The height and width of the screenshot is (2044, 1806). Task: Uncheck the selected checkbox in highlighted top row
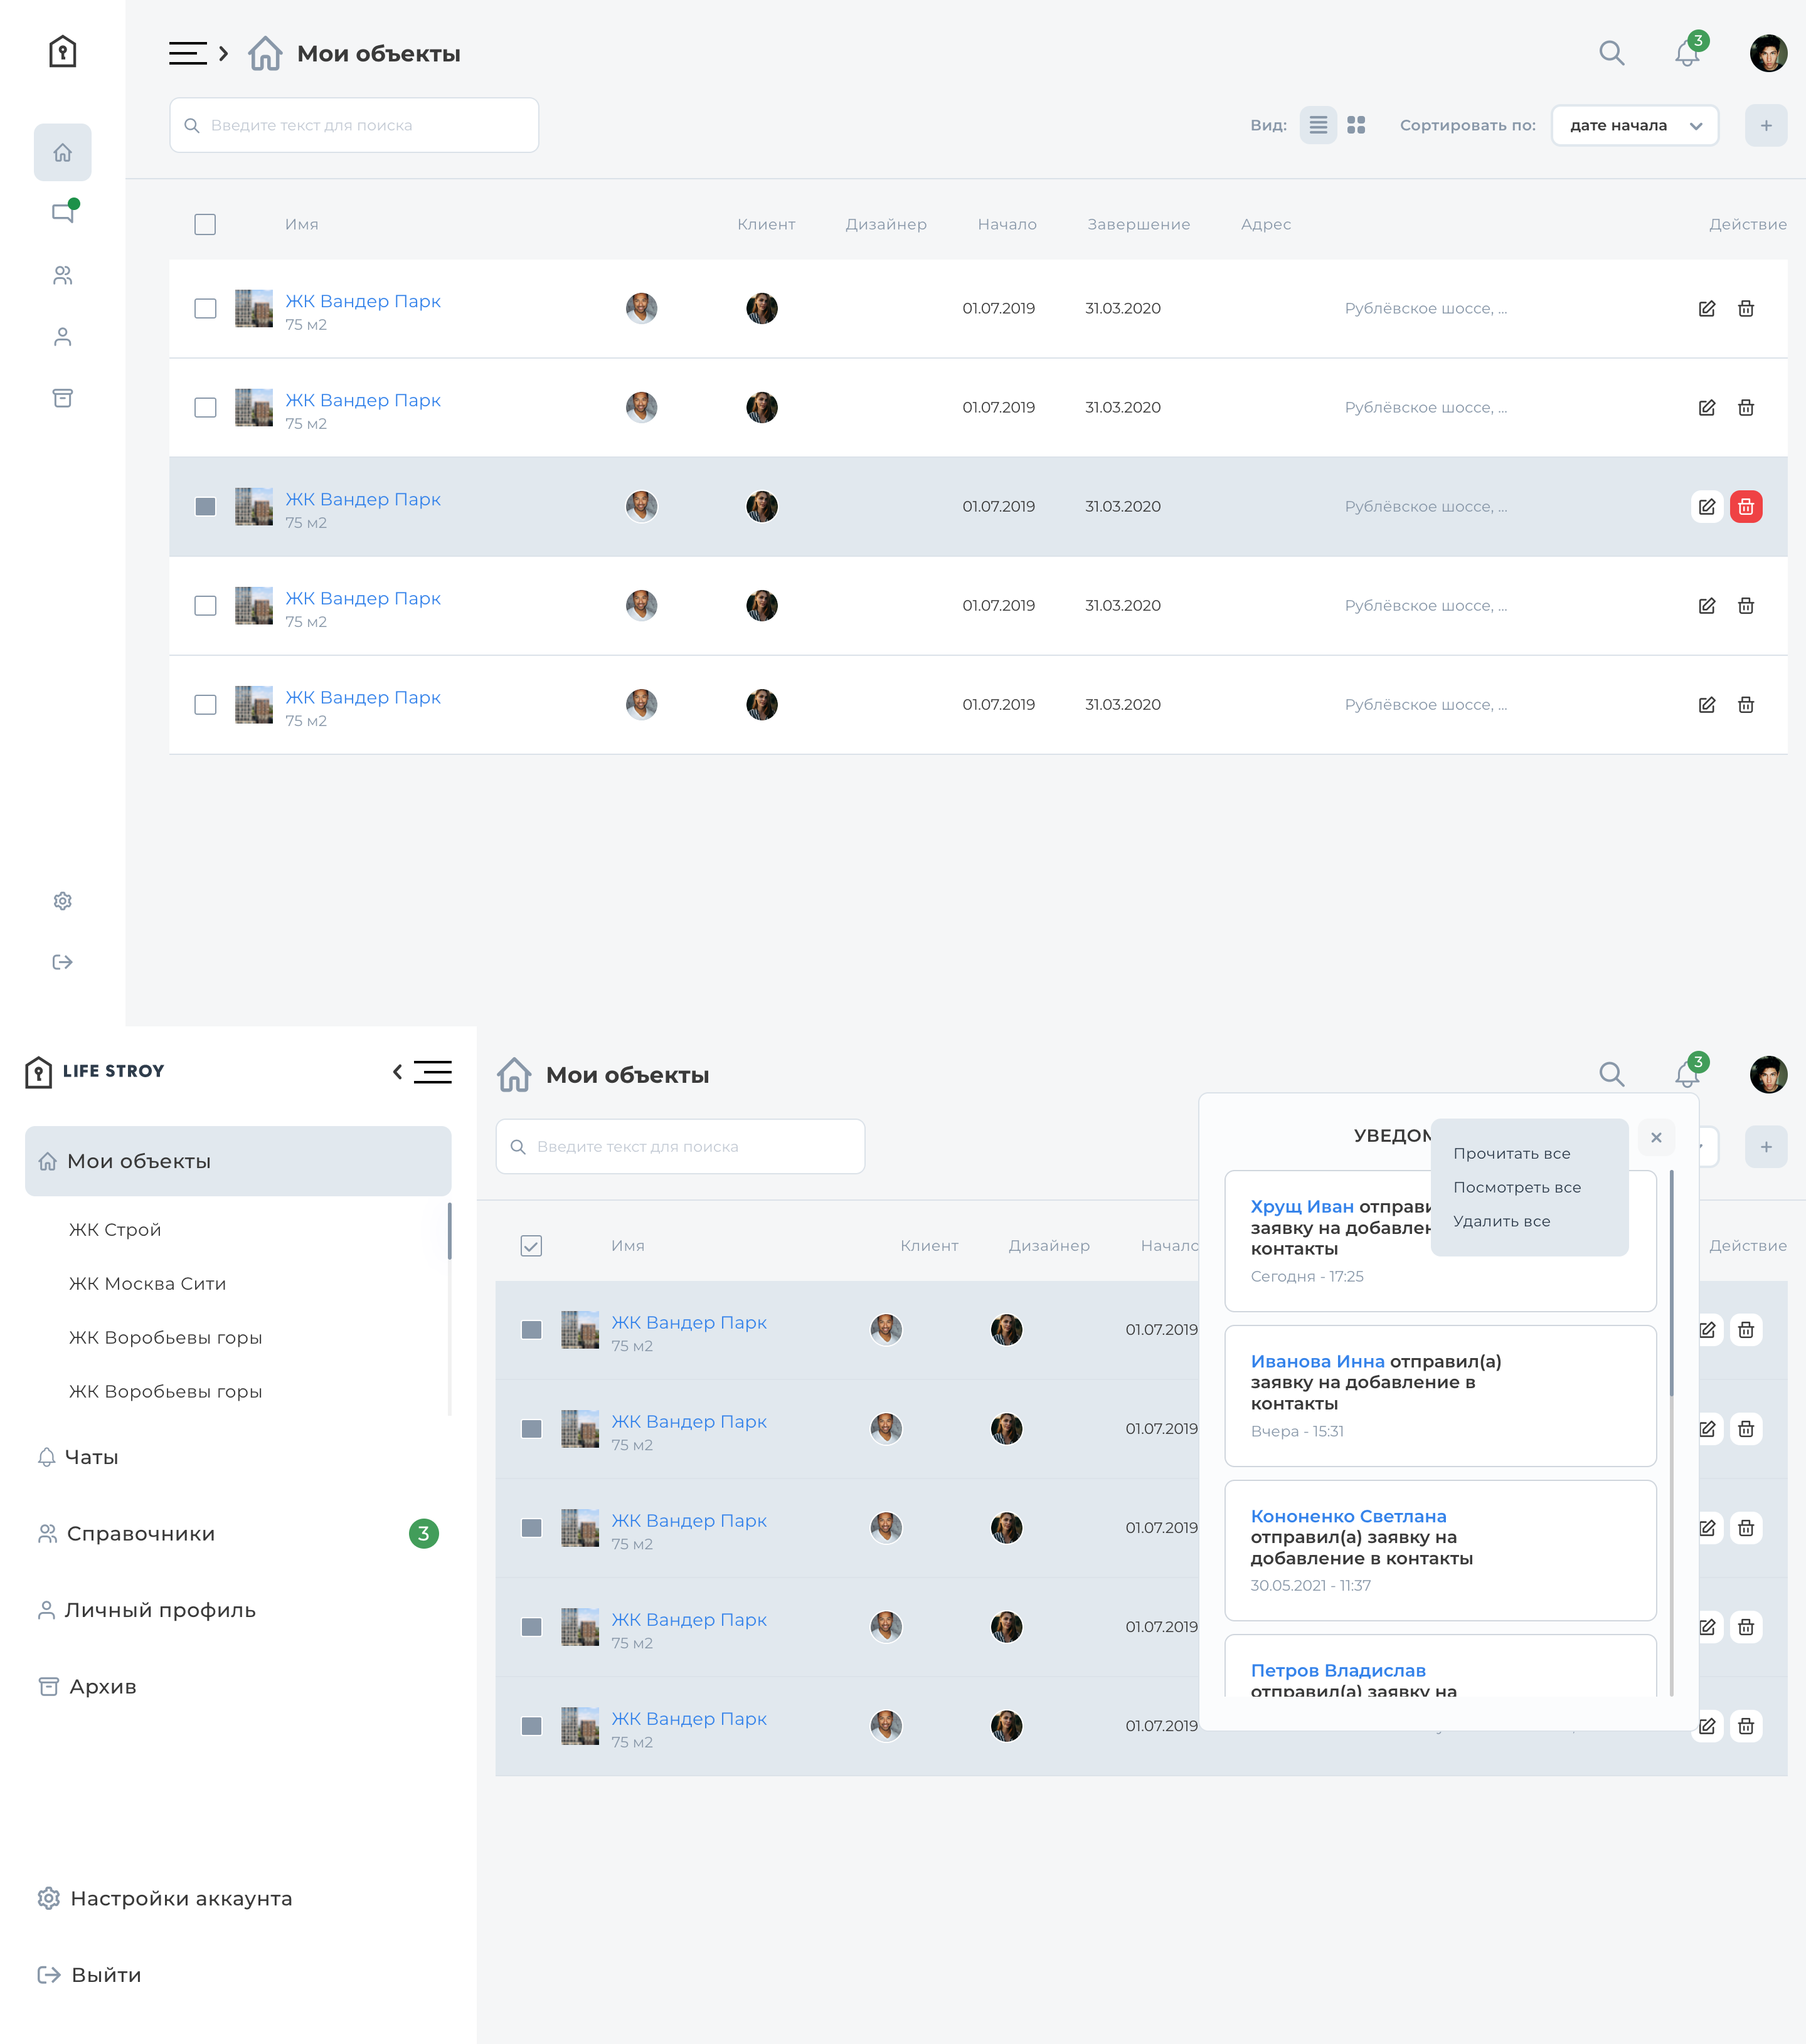(x=205, y=507)
